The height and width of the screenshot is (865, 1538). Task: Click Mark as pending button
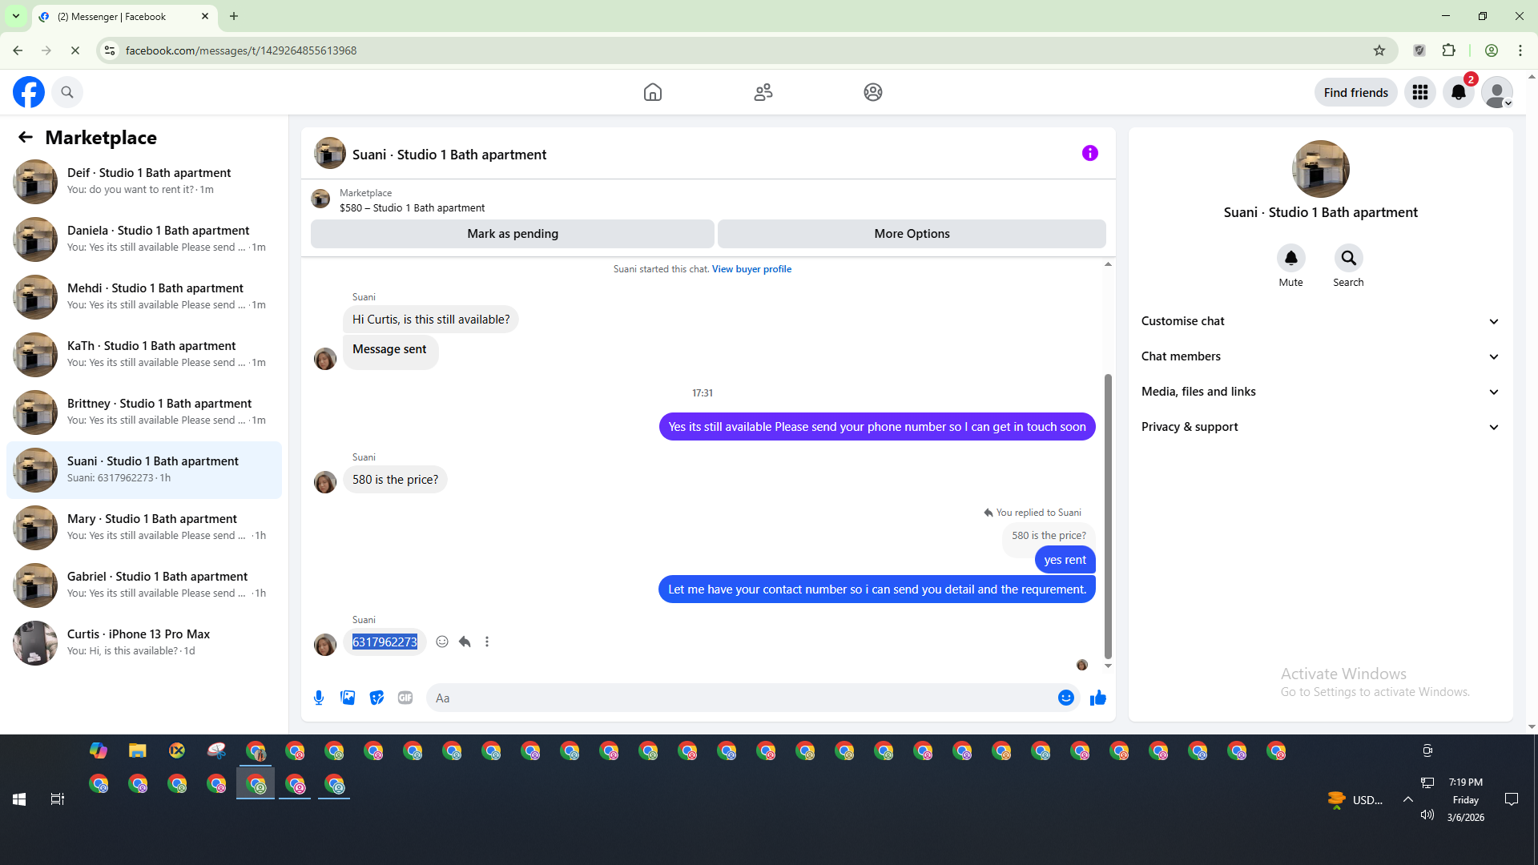click(513, 234)
